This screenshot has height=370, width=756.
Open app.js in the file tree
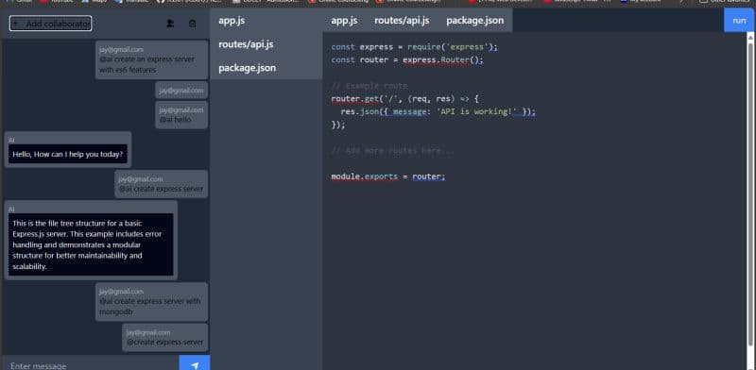point(266,20)
